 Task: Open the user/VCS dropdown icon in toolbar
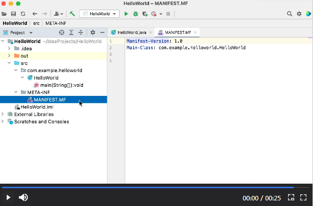[x=59, y=14]
